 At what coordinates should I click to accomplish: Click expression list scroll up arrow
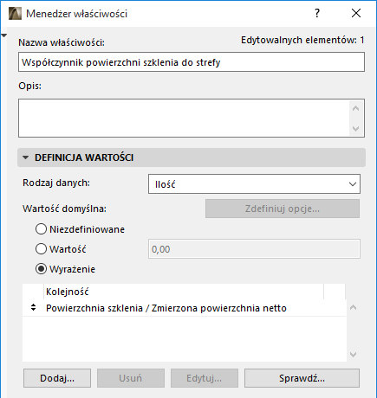pyautogui.click(x=353, y=307)
